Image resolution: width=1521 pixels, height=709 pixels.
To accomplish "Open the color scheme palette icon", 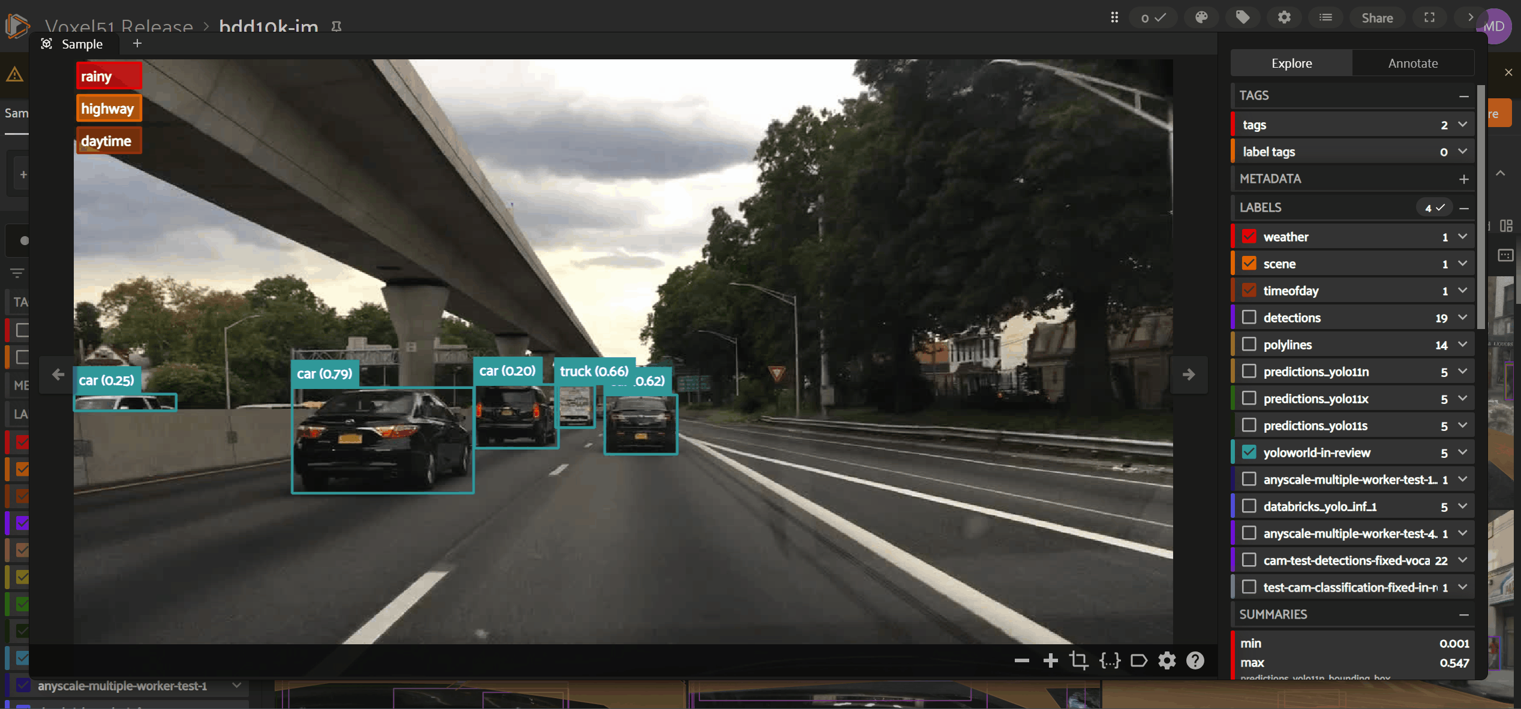I will 1201,17.
